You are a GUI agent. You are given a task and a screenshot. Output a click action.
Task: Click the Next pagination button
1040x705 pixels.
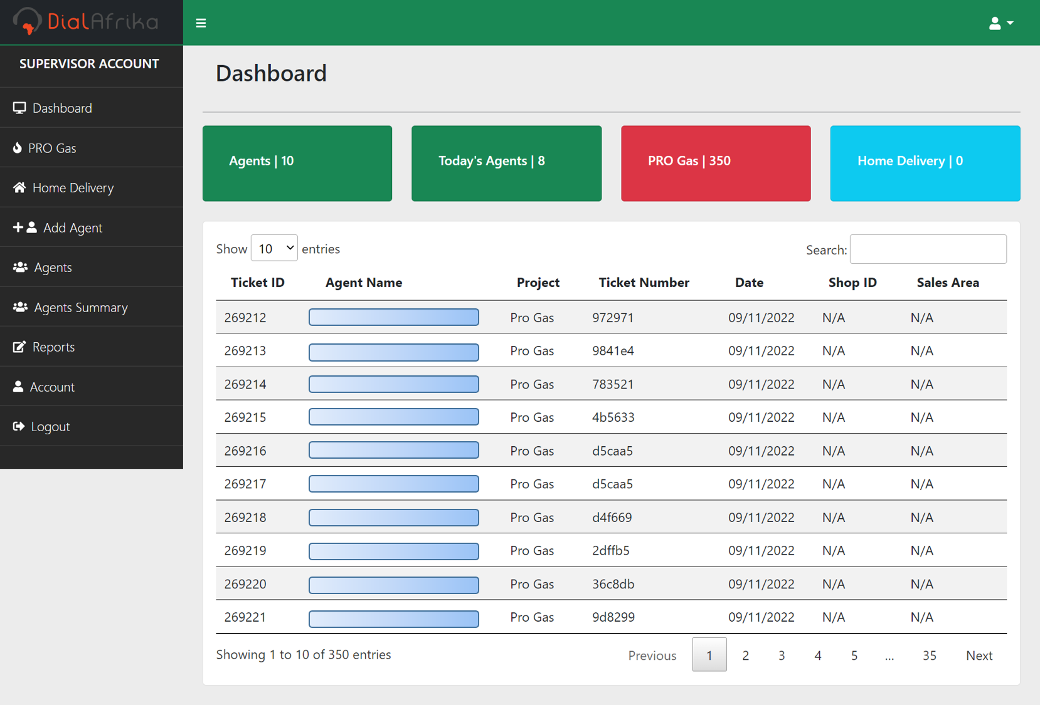pos(979,655)
